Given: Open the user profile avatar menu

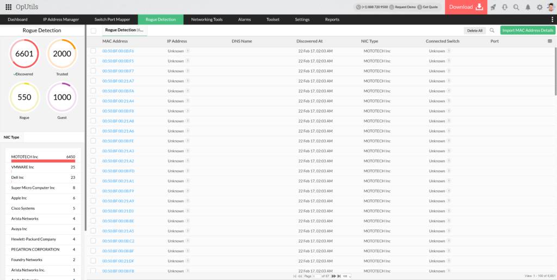Looking at the screenshot, I should (550, 7).
